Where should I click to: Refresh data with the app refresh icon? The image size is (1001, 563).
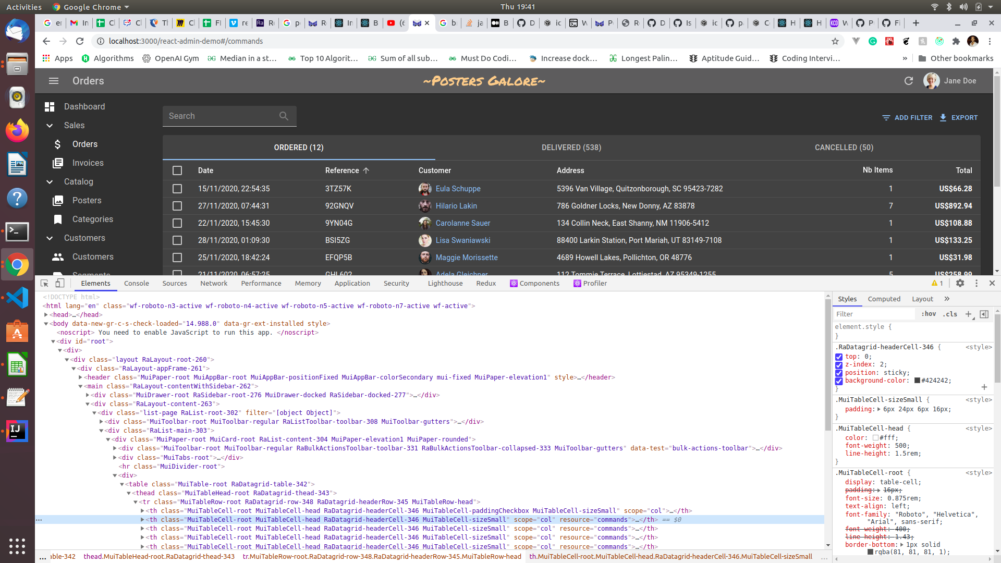coord(909,81)
